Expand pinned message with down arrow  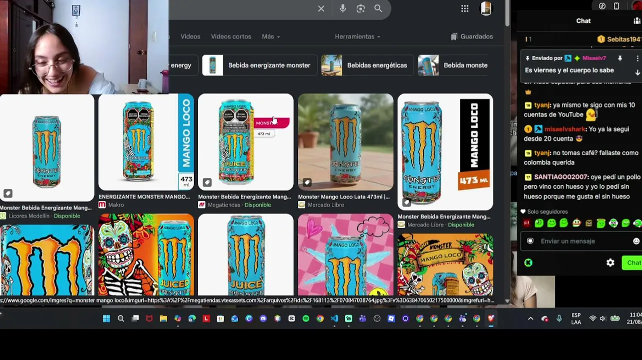(x=637, y=72)
